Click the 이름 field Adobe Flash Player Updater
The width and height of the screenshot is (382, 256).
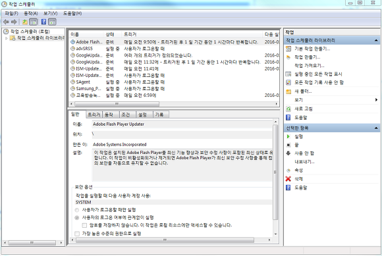click(182, 124)
